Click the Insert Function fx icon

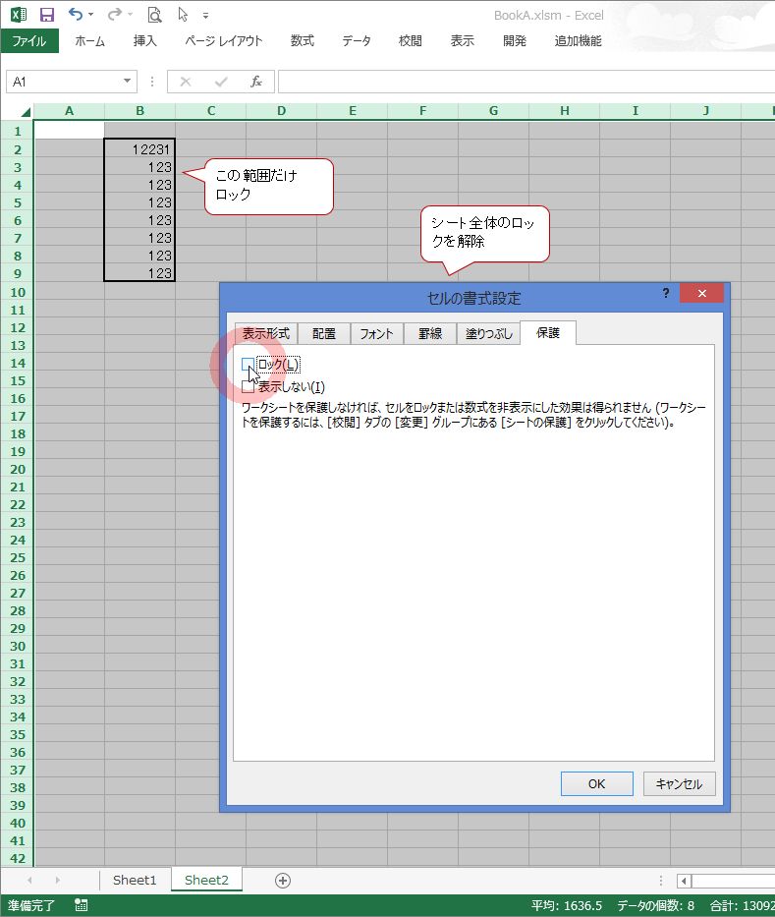click(x=255, y=82)
